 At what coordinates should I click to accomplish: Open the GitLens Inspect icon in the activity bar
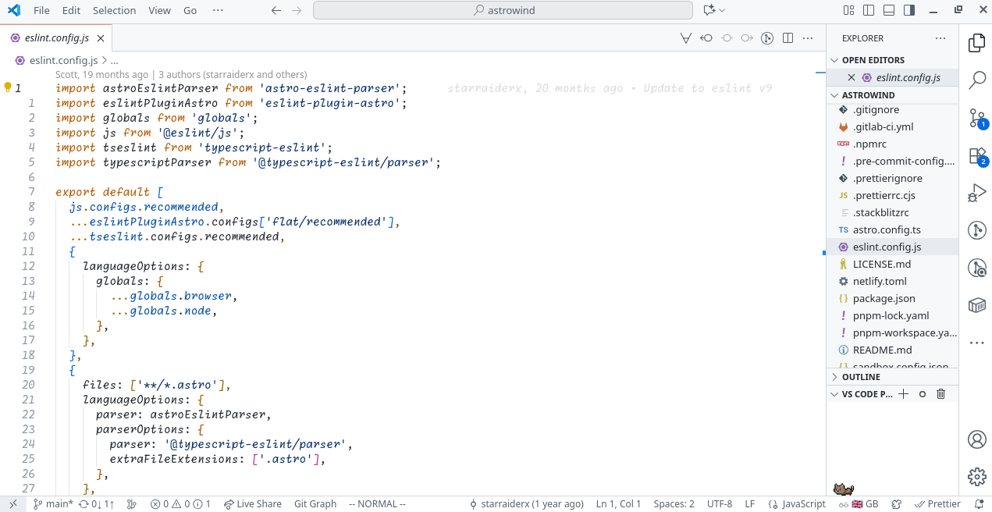(x=976, y=268)
